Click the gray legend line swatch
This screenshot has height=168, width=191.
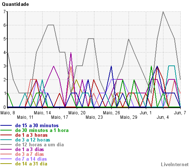pyautogui.click(x=6, y=144)
